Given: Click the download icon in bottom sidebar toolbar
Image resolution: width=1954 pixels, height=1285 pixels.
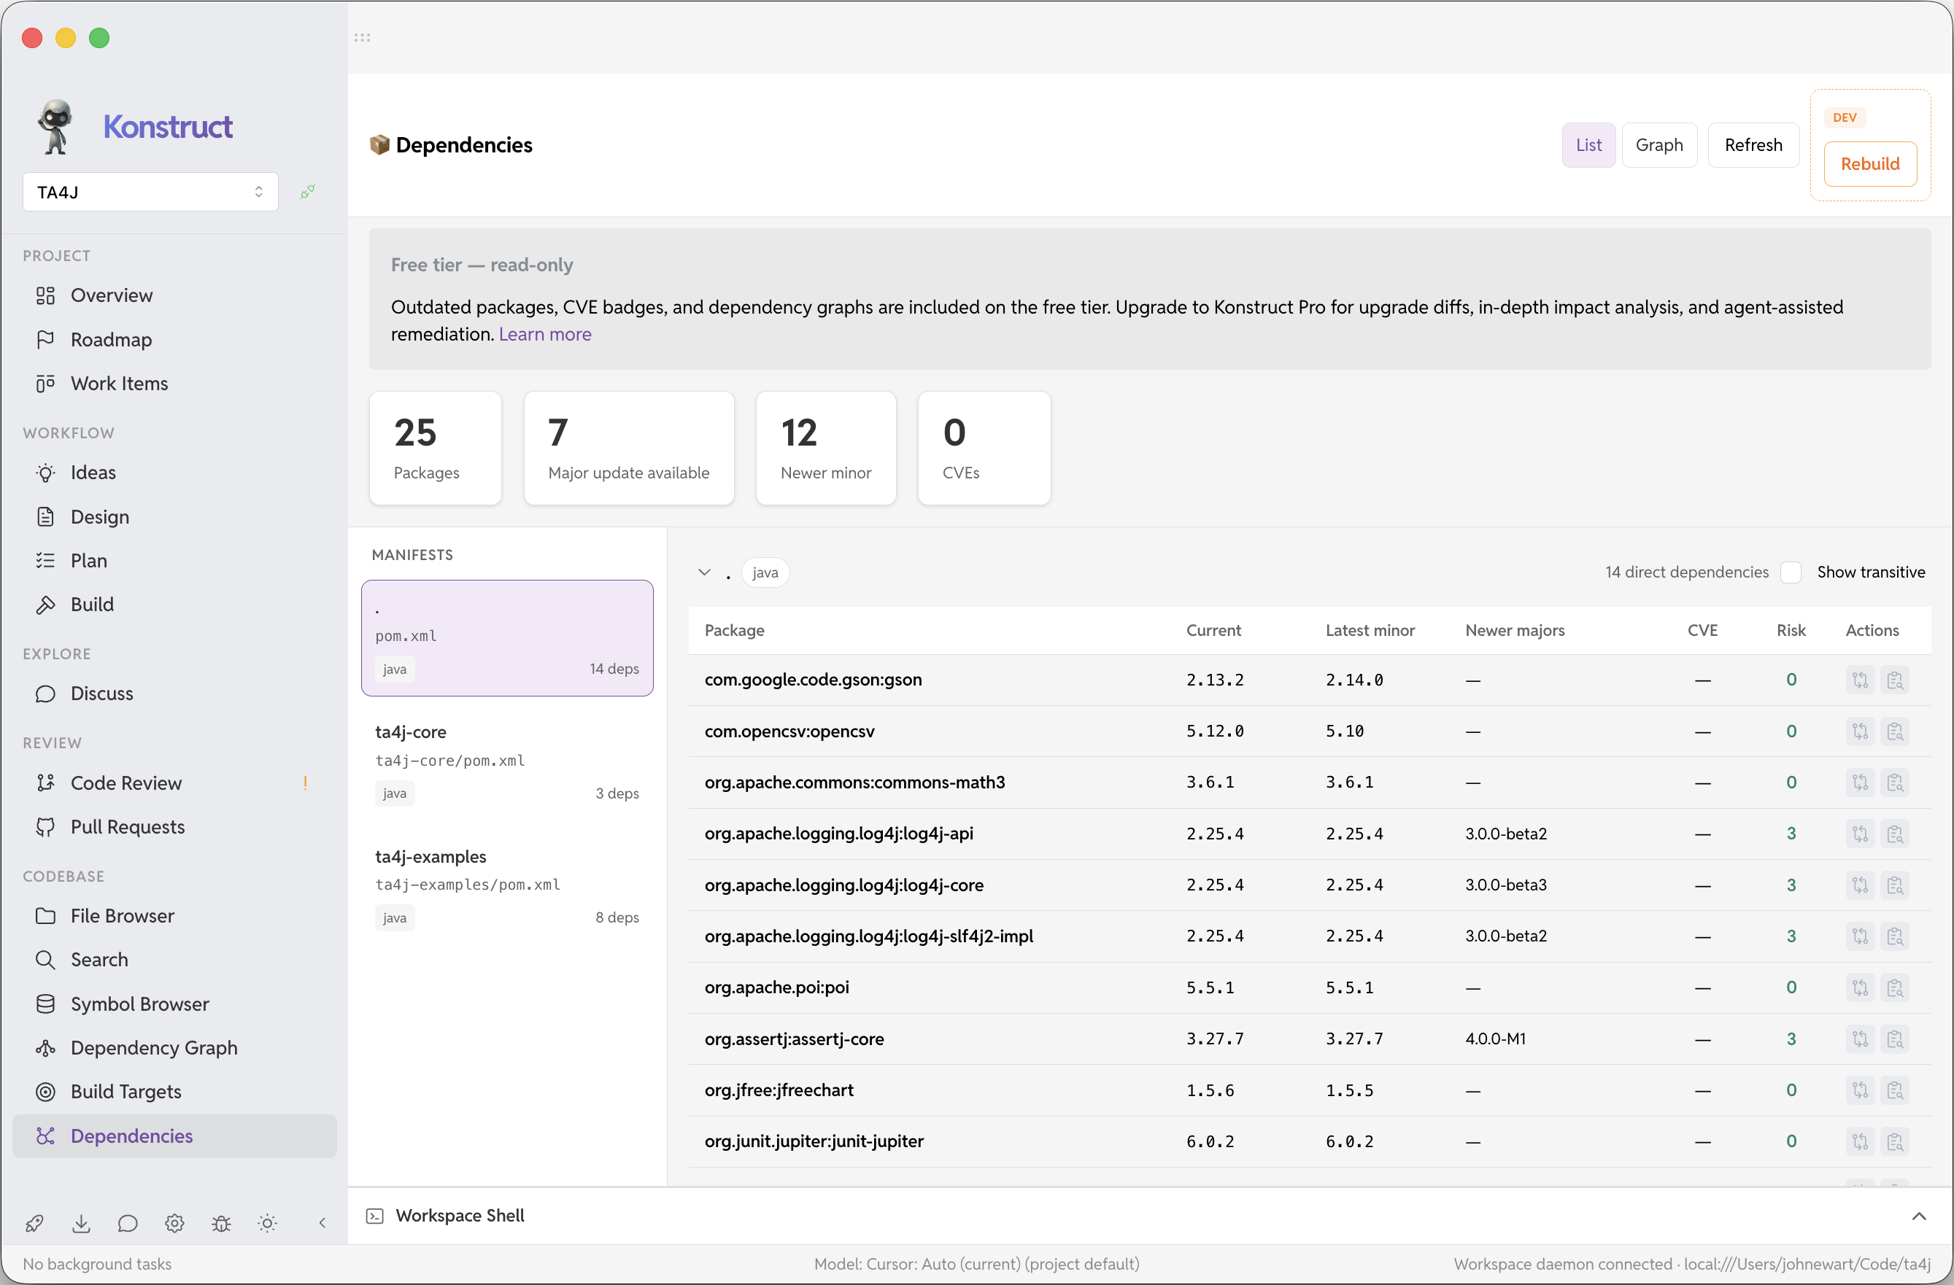Looking at the screenshot, I should click(81, 1224).
